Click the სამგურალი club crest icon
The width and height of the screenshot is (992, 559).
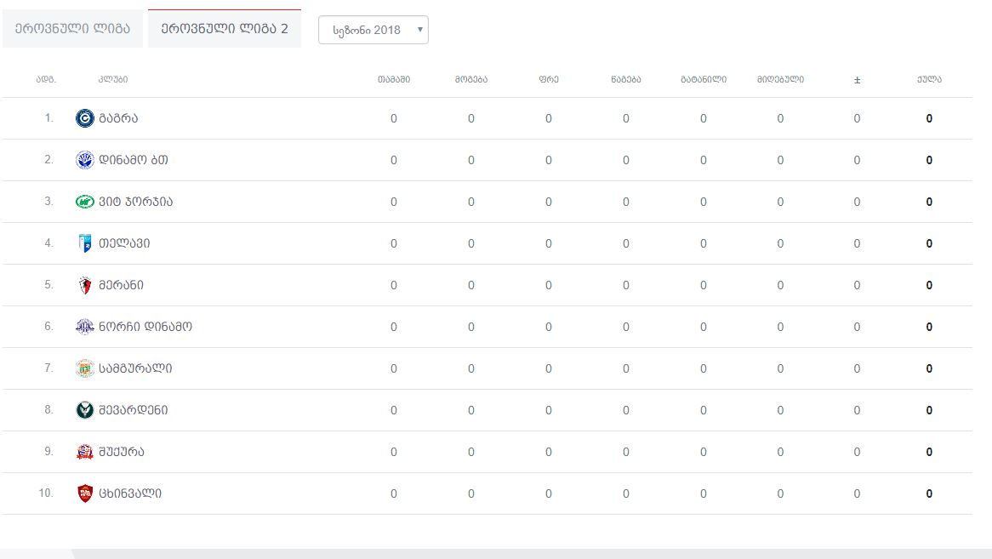(84, 368)
